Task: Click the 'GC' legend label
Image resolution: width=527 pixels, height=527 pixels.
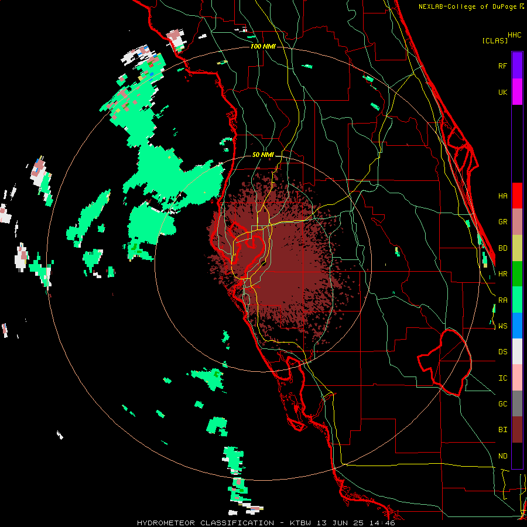Action: point(502,404)
